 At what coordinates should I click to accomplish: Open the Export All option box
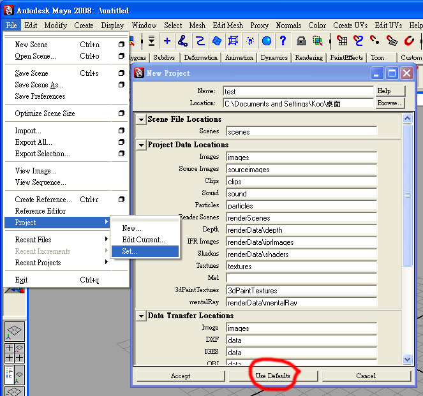point(121,142)
